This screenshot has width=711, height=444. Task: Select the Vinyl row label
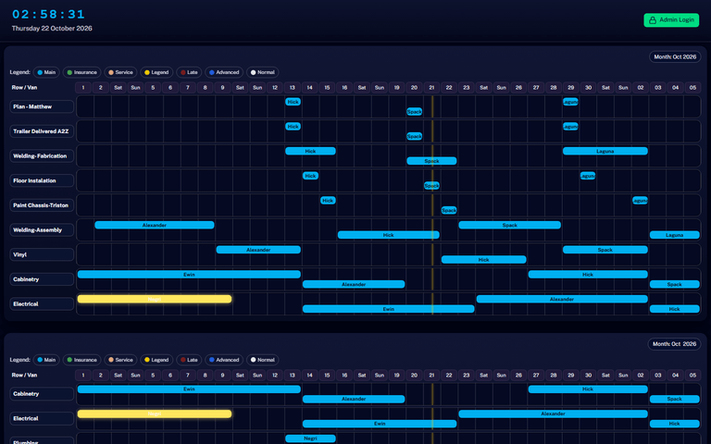42,254
